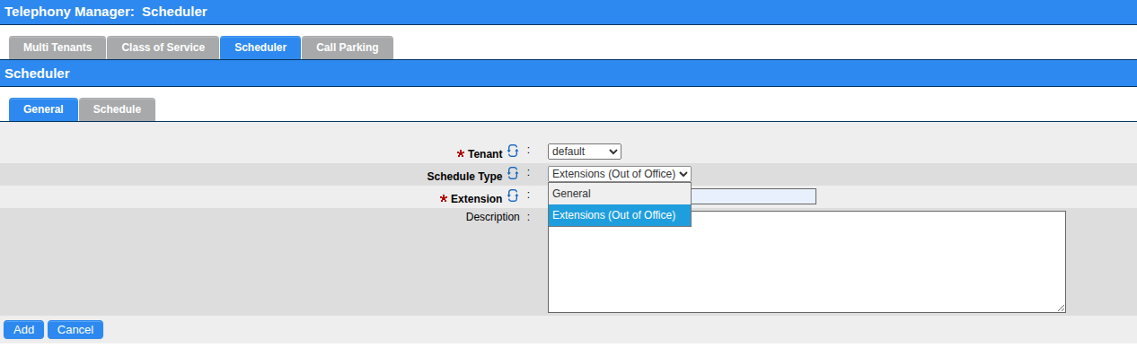This screenshot has height=356, width=1137.
Task: Open the Tenant dropdown showing default
Action: click(585, 152)
